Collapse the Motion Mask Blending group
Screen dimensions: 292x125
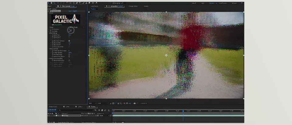49,58
